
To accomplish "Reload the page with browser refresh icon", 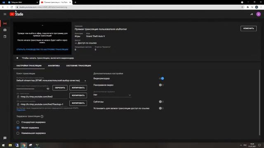I will 12,7.
